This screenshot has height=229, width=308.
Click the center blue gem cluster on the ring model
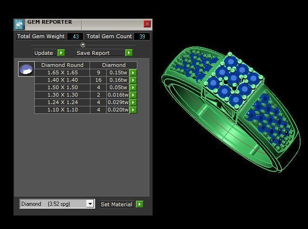(x=234, y=80)
